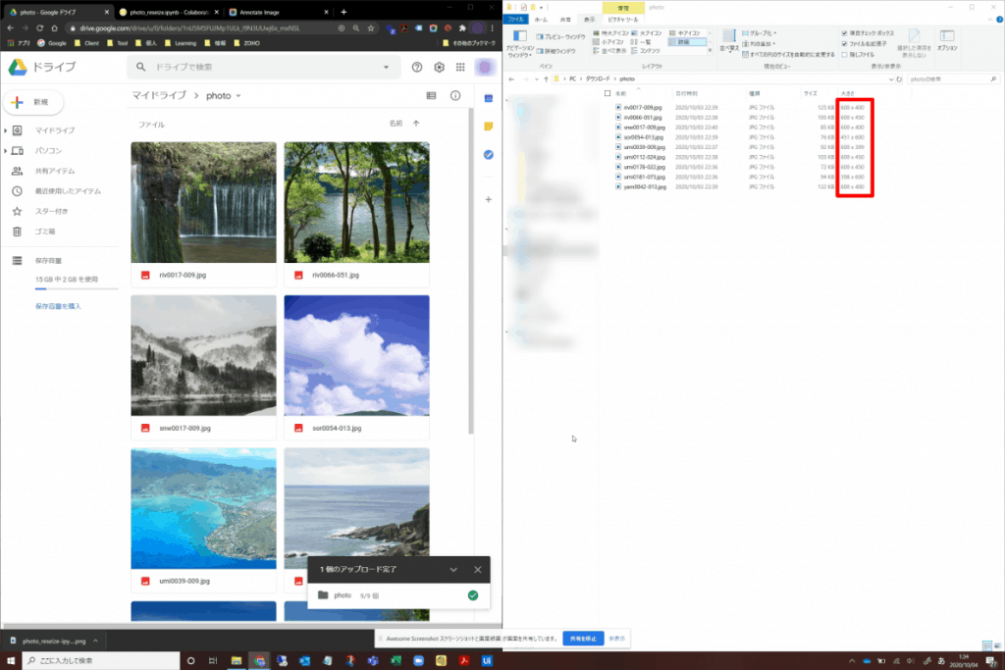Switch Drive to list layout view
1005x670 pixels.
click(431, 96)
